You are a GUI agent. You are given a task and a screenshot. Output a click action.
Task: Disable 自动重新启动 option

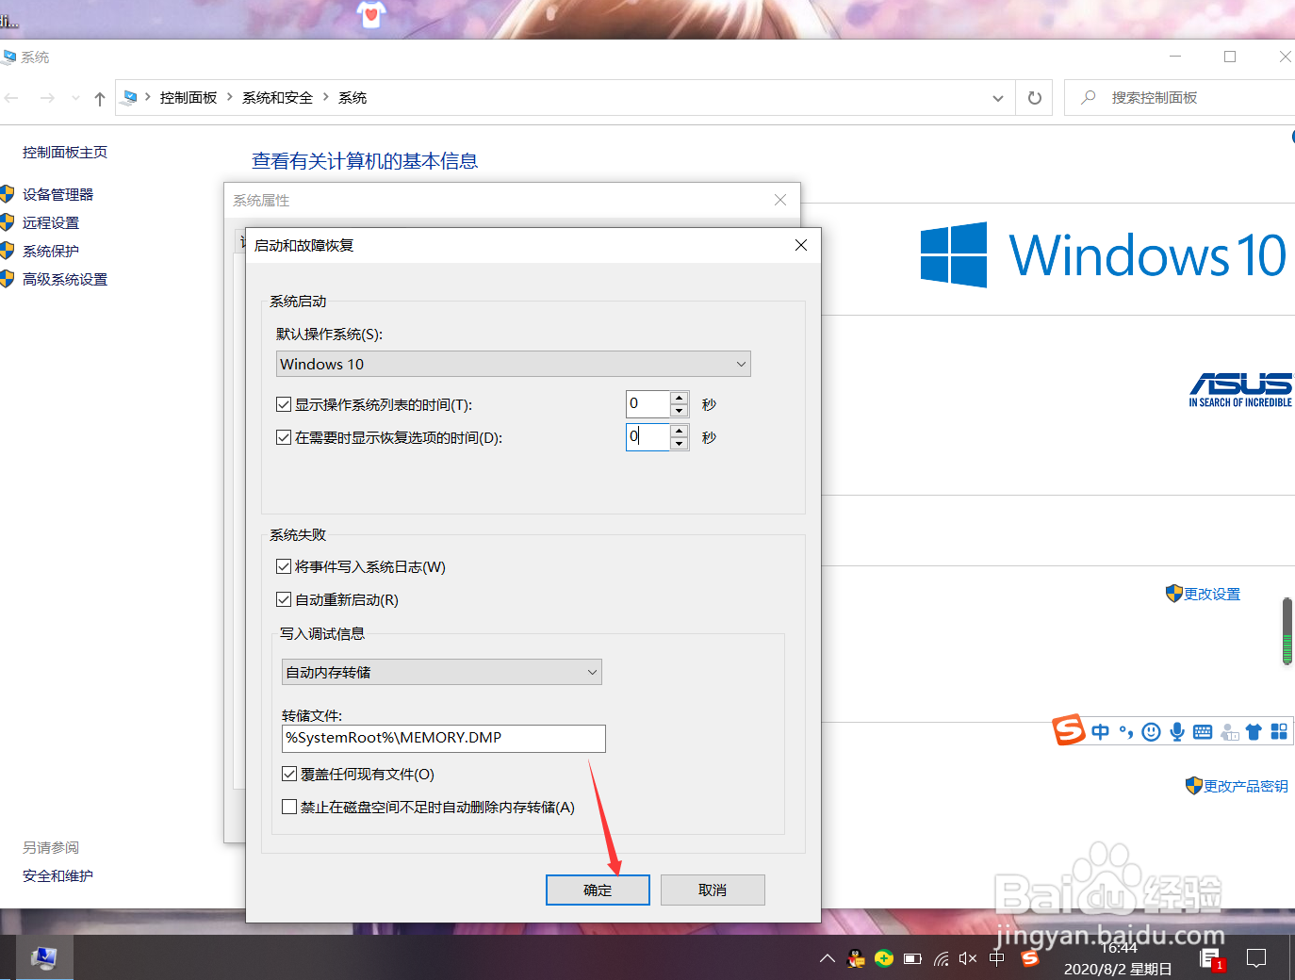tap(284, 599)
